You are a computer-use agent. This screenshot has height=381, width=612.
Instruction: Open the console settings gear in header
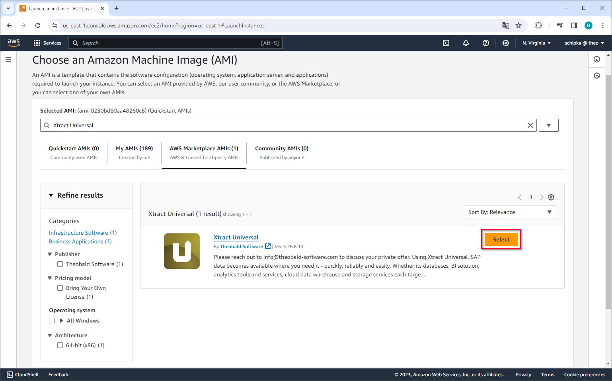(x=506, y=43)
